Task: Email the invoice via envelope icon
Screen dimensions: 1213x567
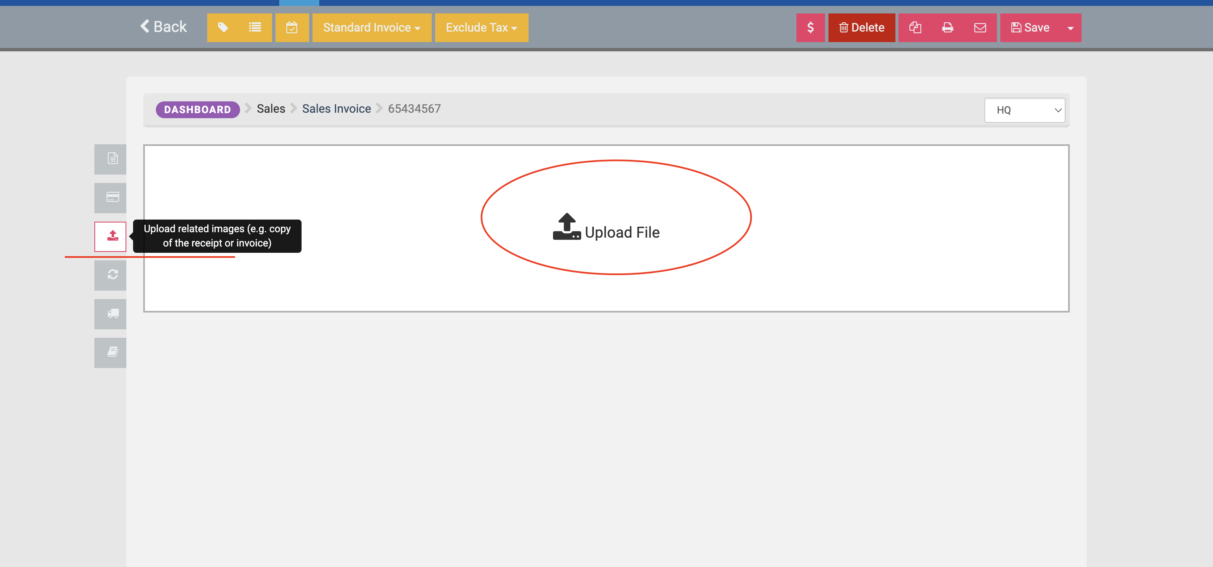Action: pos(980,28)
